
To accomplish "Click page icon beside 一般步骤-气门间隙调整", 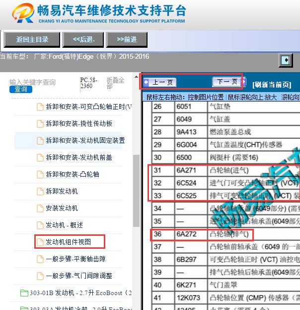I will [x=40, y=276].
